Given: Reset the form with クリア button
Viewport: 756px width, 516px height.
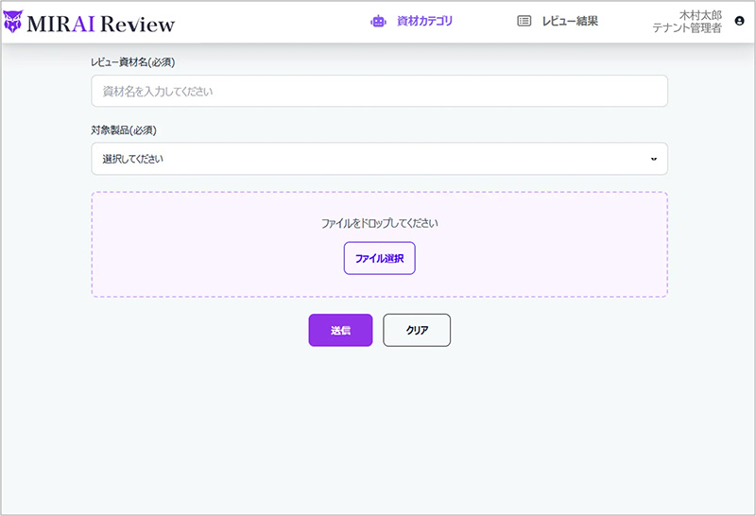Looking at the screenshot, I should click(417, 331).
